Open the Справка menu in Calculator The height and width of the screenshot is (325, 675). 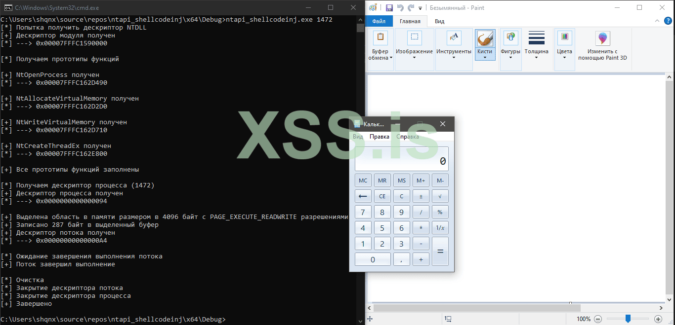click(x=408, y=137)
